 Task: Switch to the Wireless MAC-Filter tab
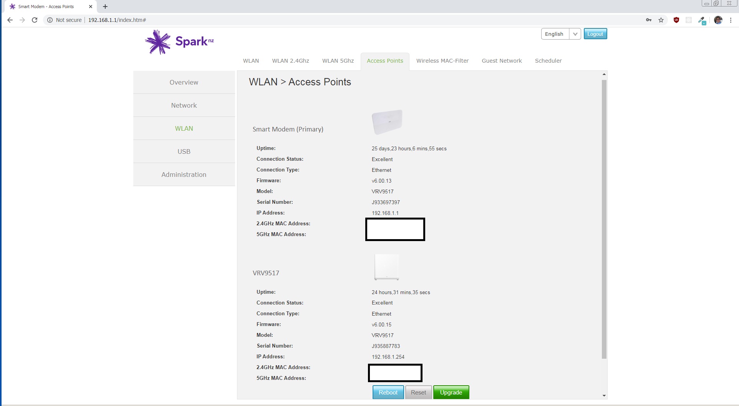tap(442, 61)
